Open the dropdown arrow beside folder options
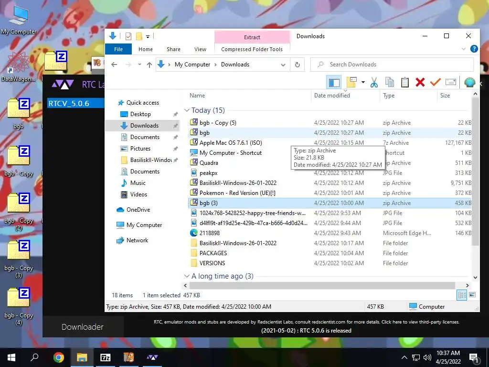The width and height of the screenshot is (489, 367). click(x=363, y=82)
